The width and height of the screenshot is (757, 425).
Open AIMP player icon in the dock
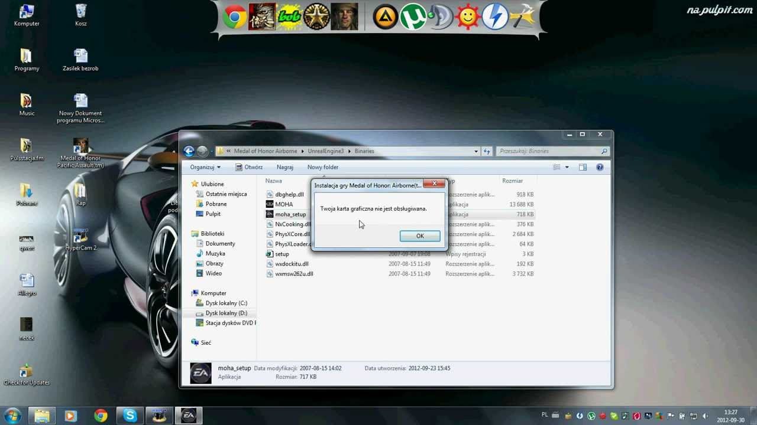pyautogui.click(x=385, y=17)
